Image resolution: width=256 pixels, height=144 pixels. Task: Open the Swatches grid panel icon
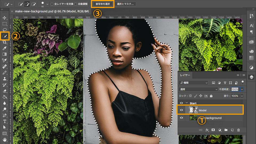251,58
